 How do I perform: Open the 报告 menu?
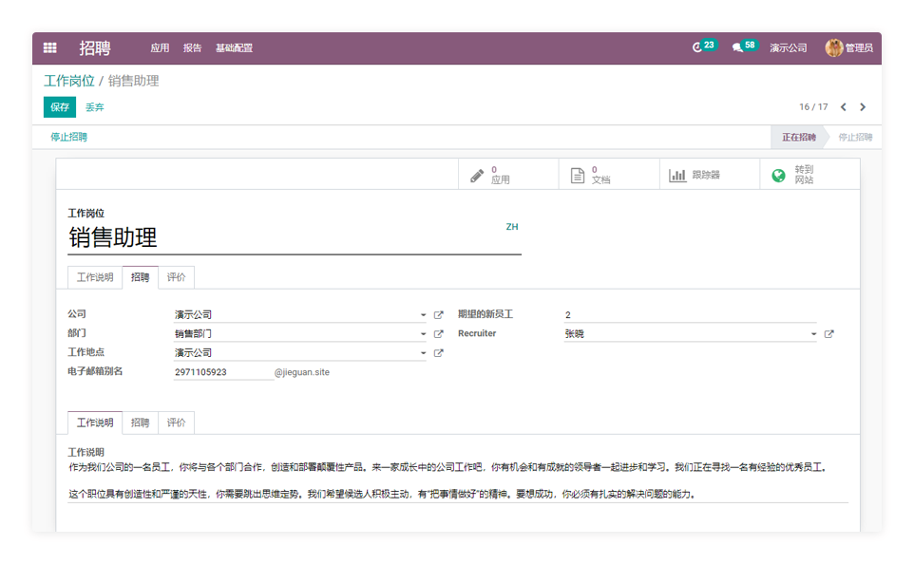point(192,47)
